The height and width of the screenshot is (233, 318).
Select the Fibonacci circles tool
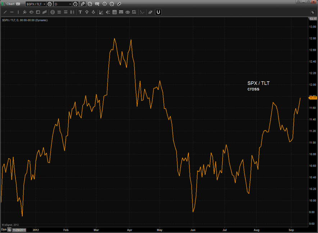[53, 12]
